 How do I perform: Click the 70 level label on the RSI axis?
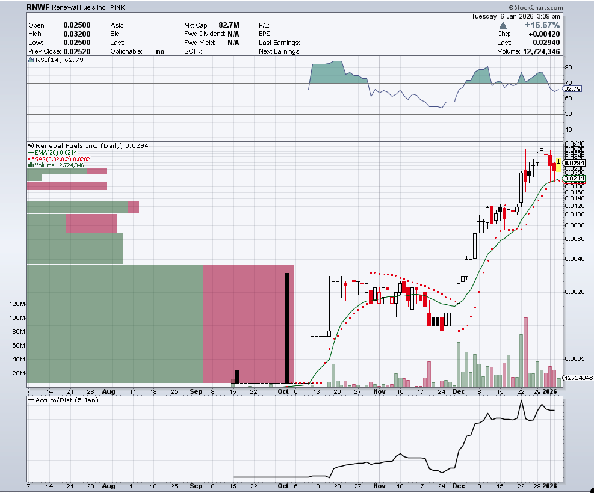(568, 83)
